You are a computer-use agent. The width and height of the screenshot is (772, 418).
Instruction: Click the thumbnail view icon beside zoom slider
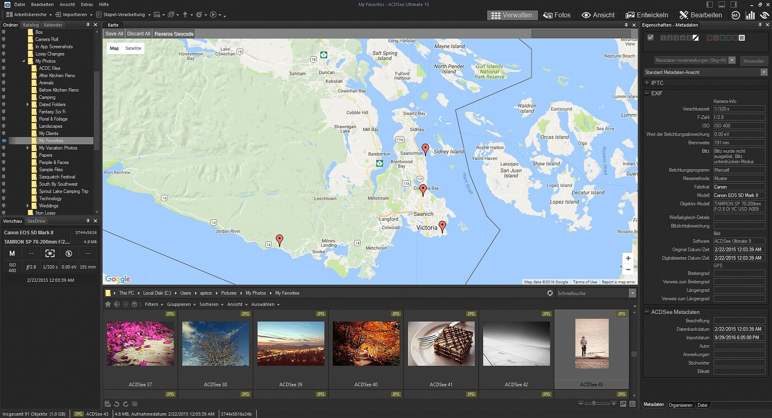pos(623,404)
